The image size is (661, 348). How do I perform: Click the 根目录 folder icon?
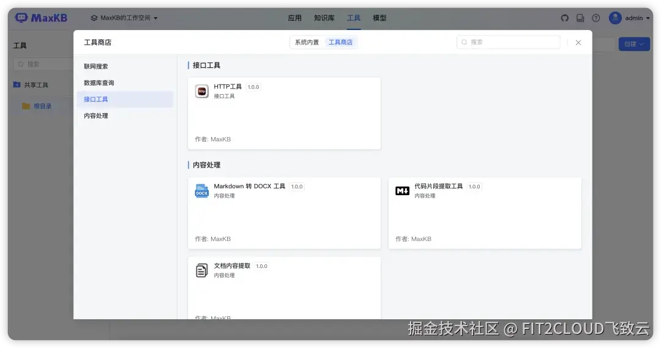coord(26,106)
